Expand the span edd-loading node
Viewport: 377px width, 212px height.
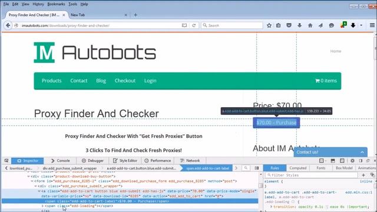(42, 206)
